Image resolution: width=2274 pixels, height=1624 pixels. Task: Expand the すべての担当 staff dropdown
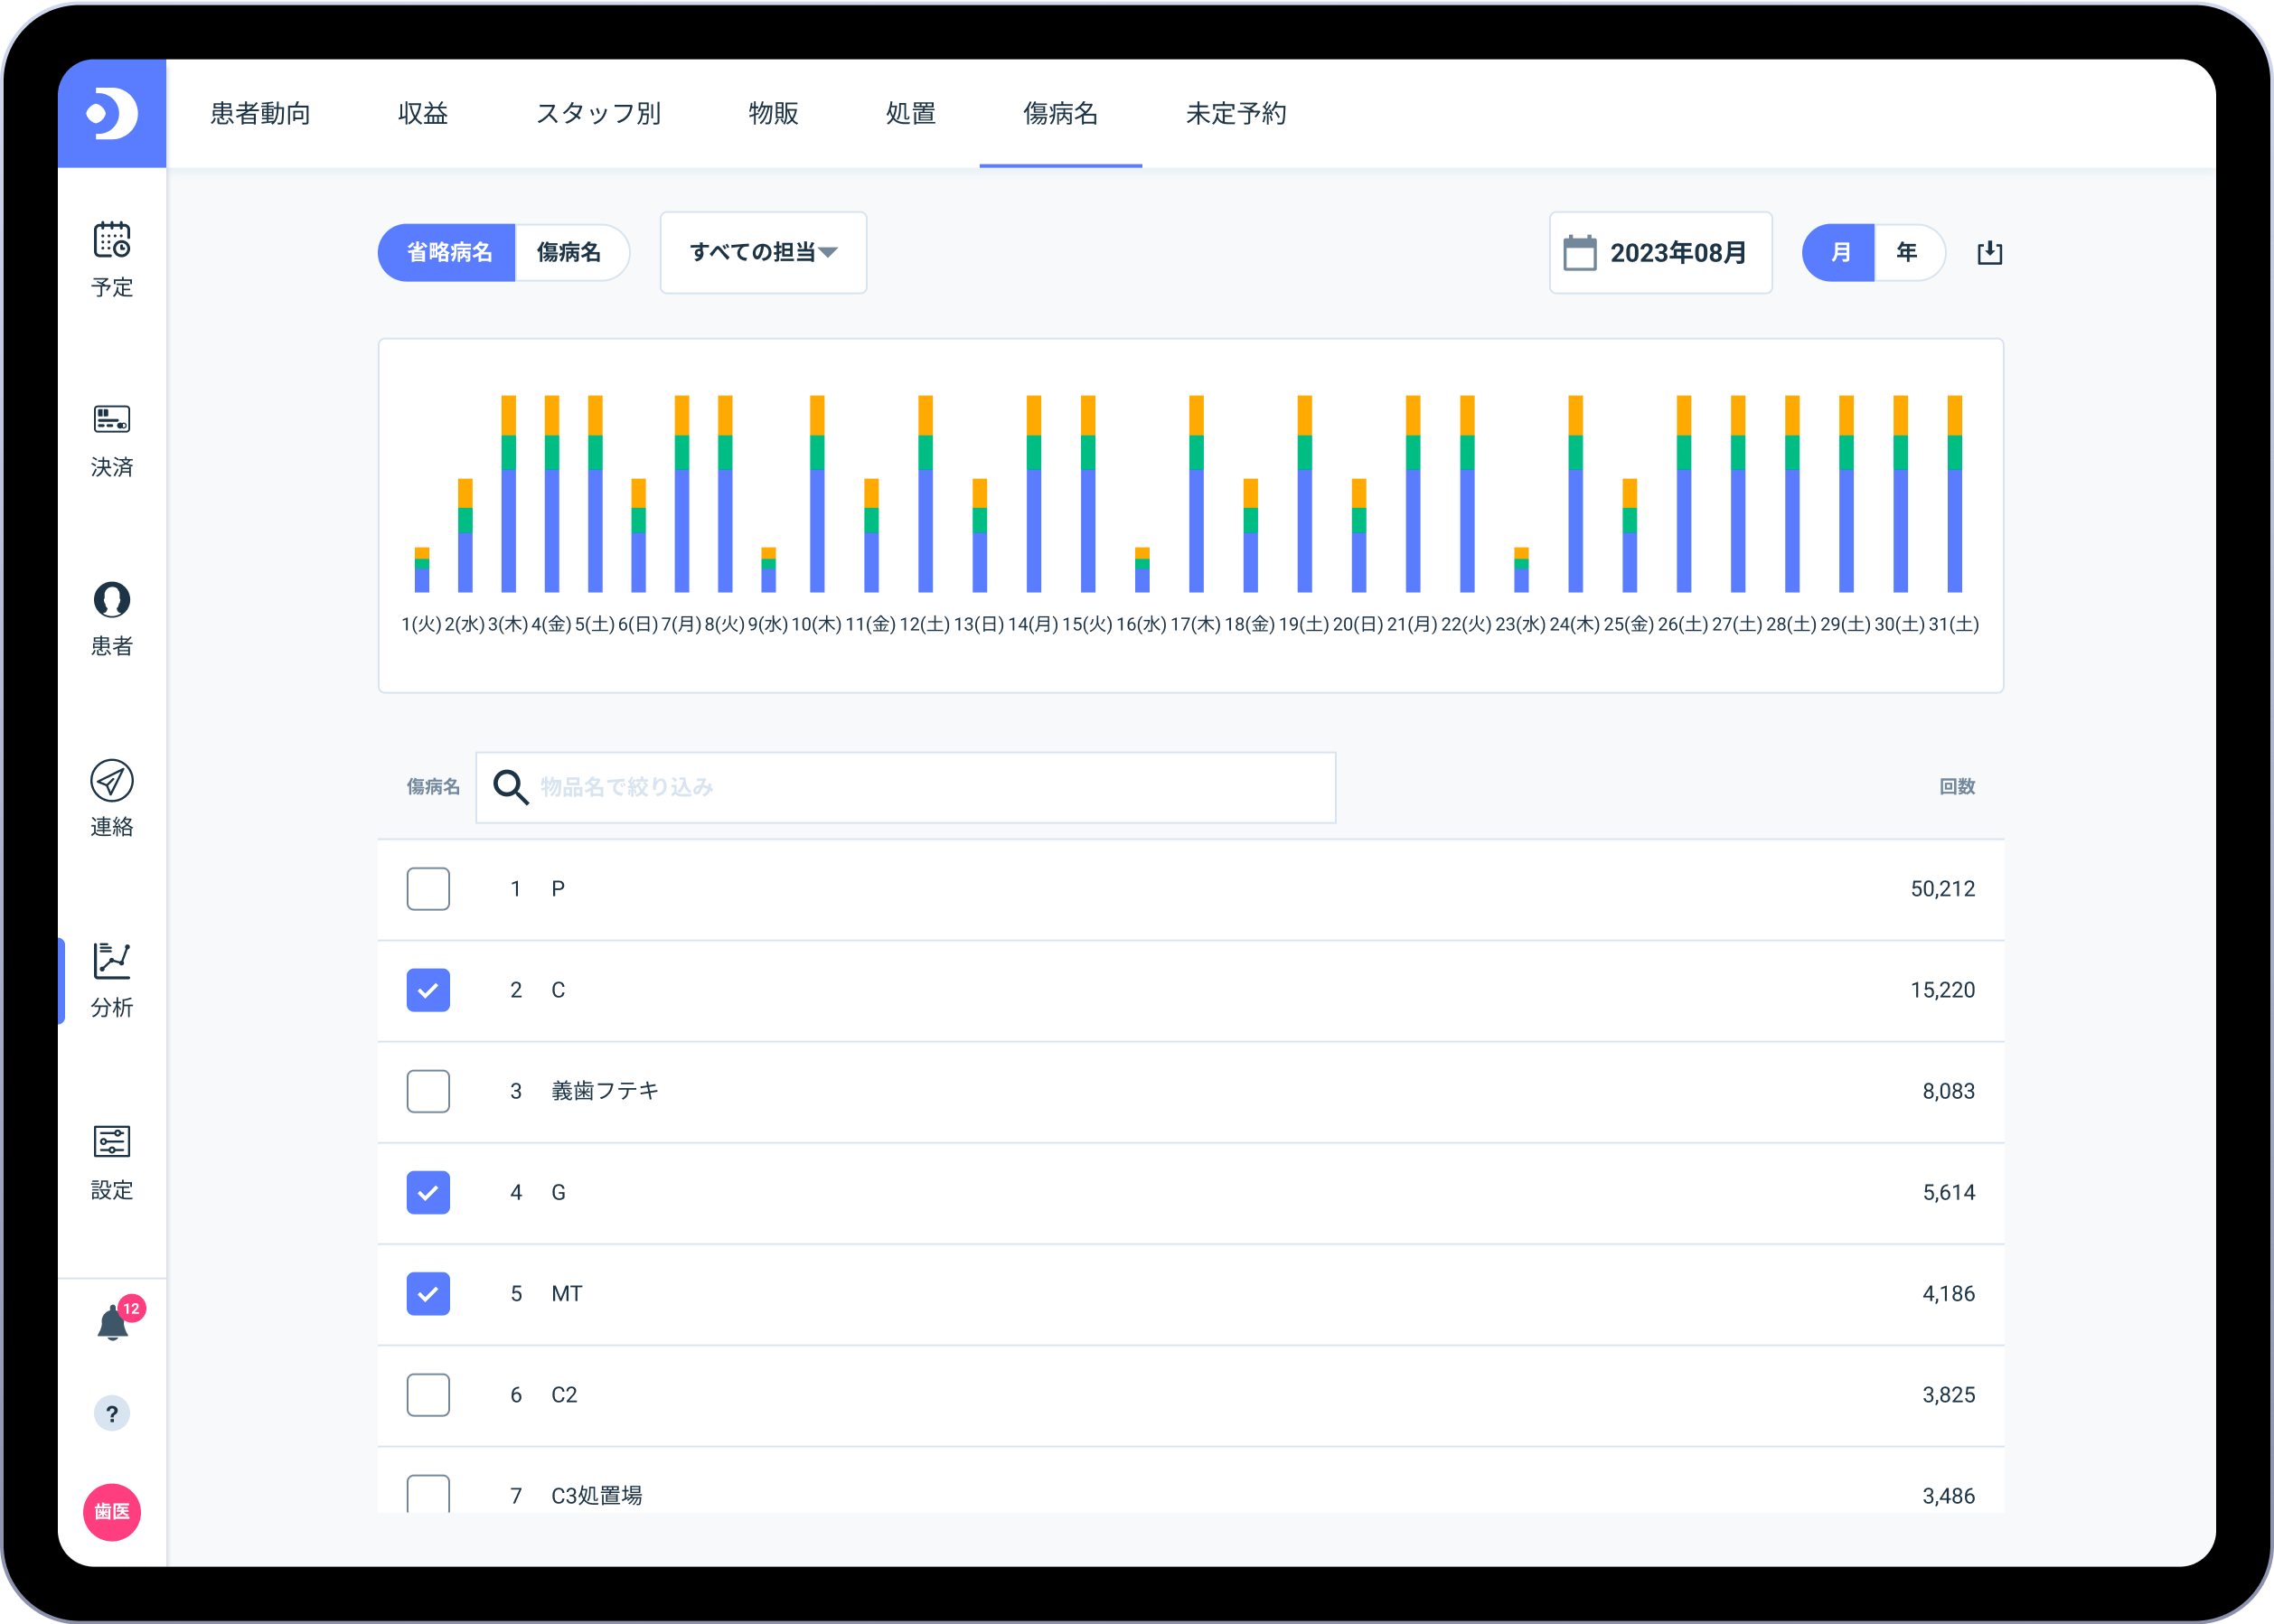tap(763, 252)
